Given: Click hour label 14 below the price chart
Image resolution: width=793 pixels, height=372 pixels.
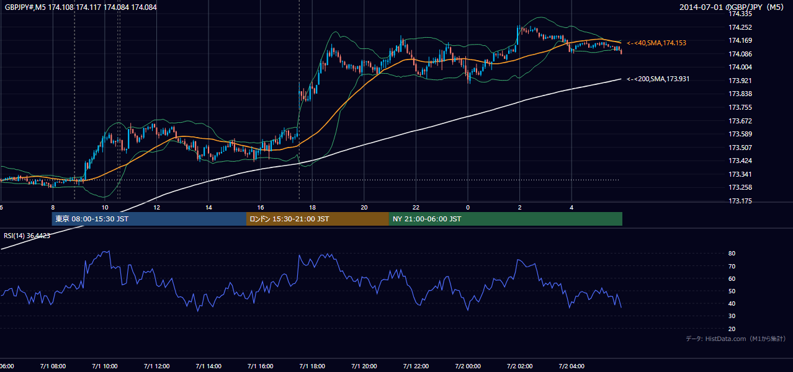Looking at the screenshot, I should (x=209, y=207).
